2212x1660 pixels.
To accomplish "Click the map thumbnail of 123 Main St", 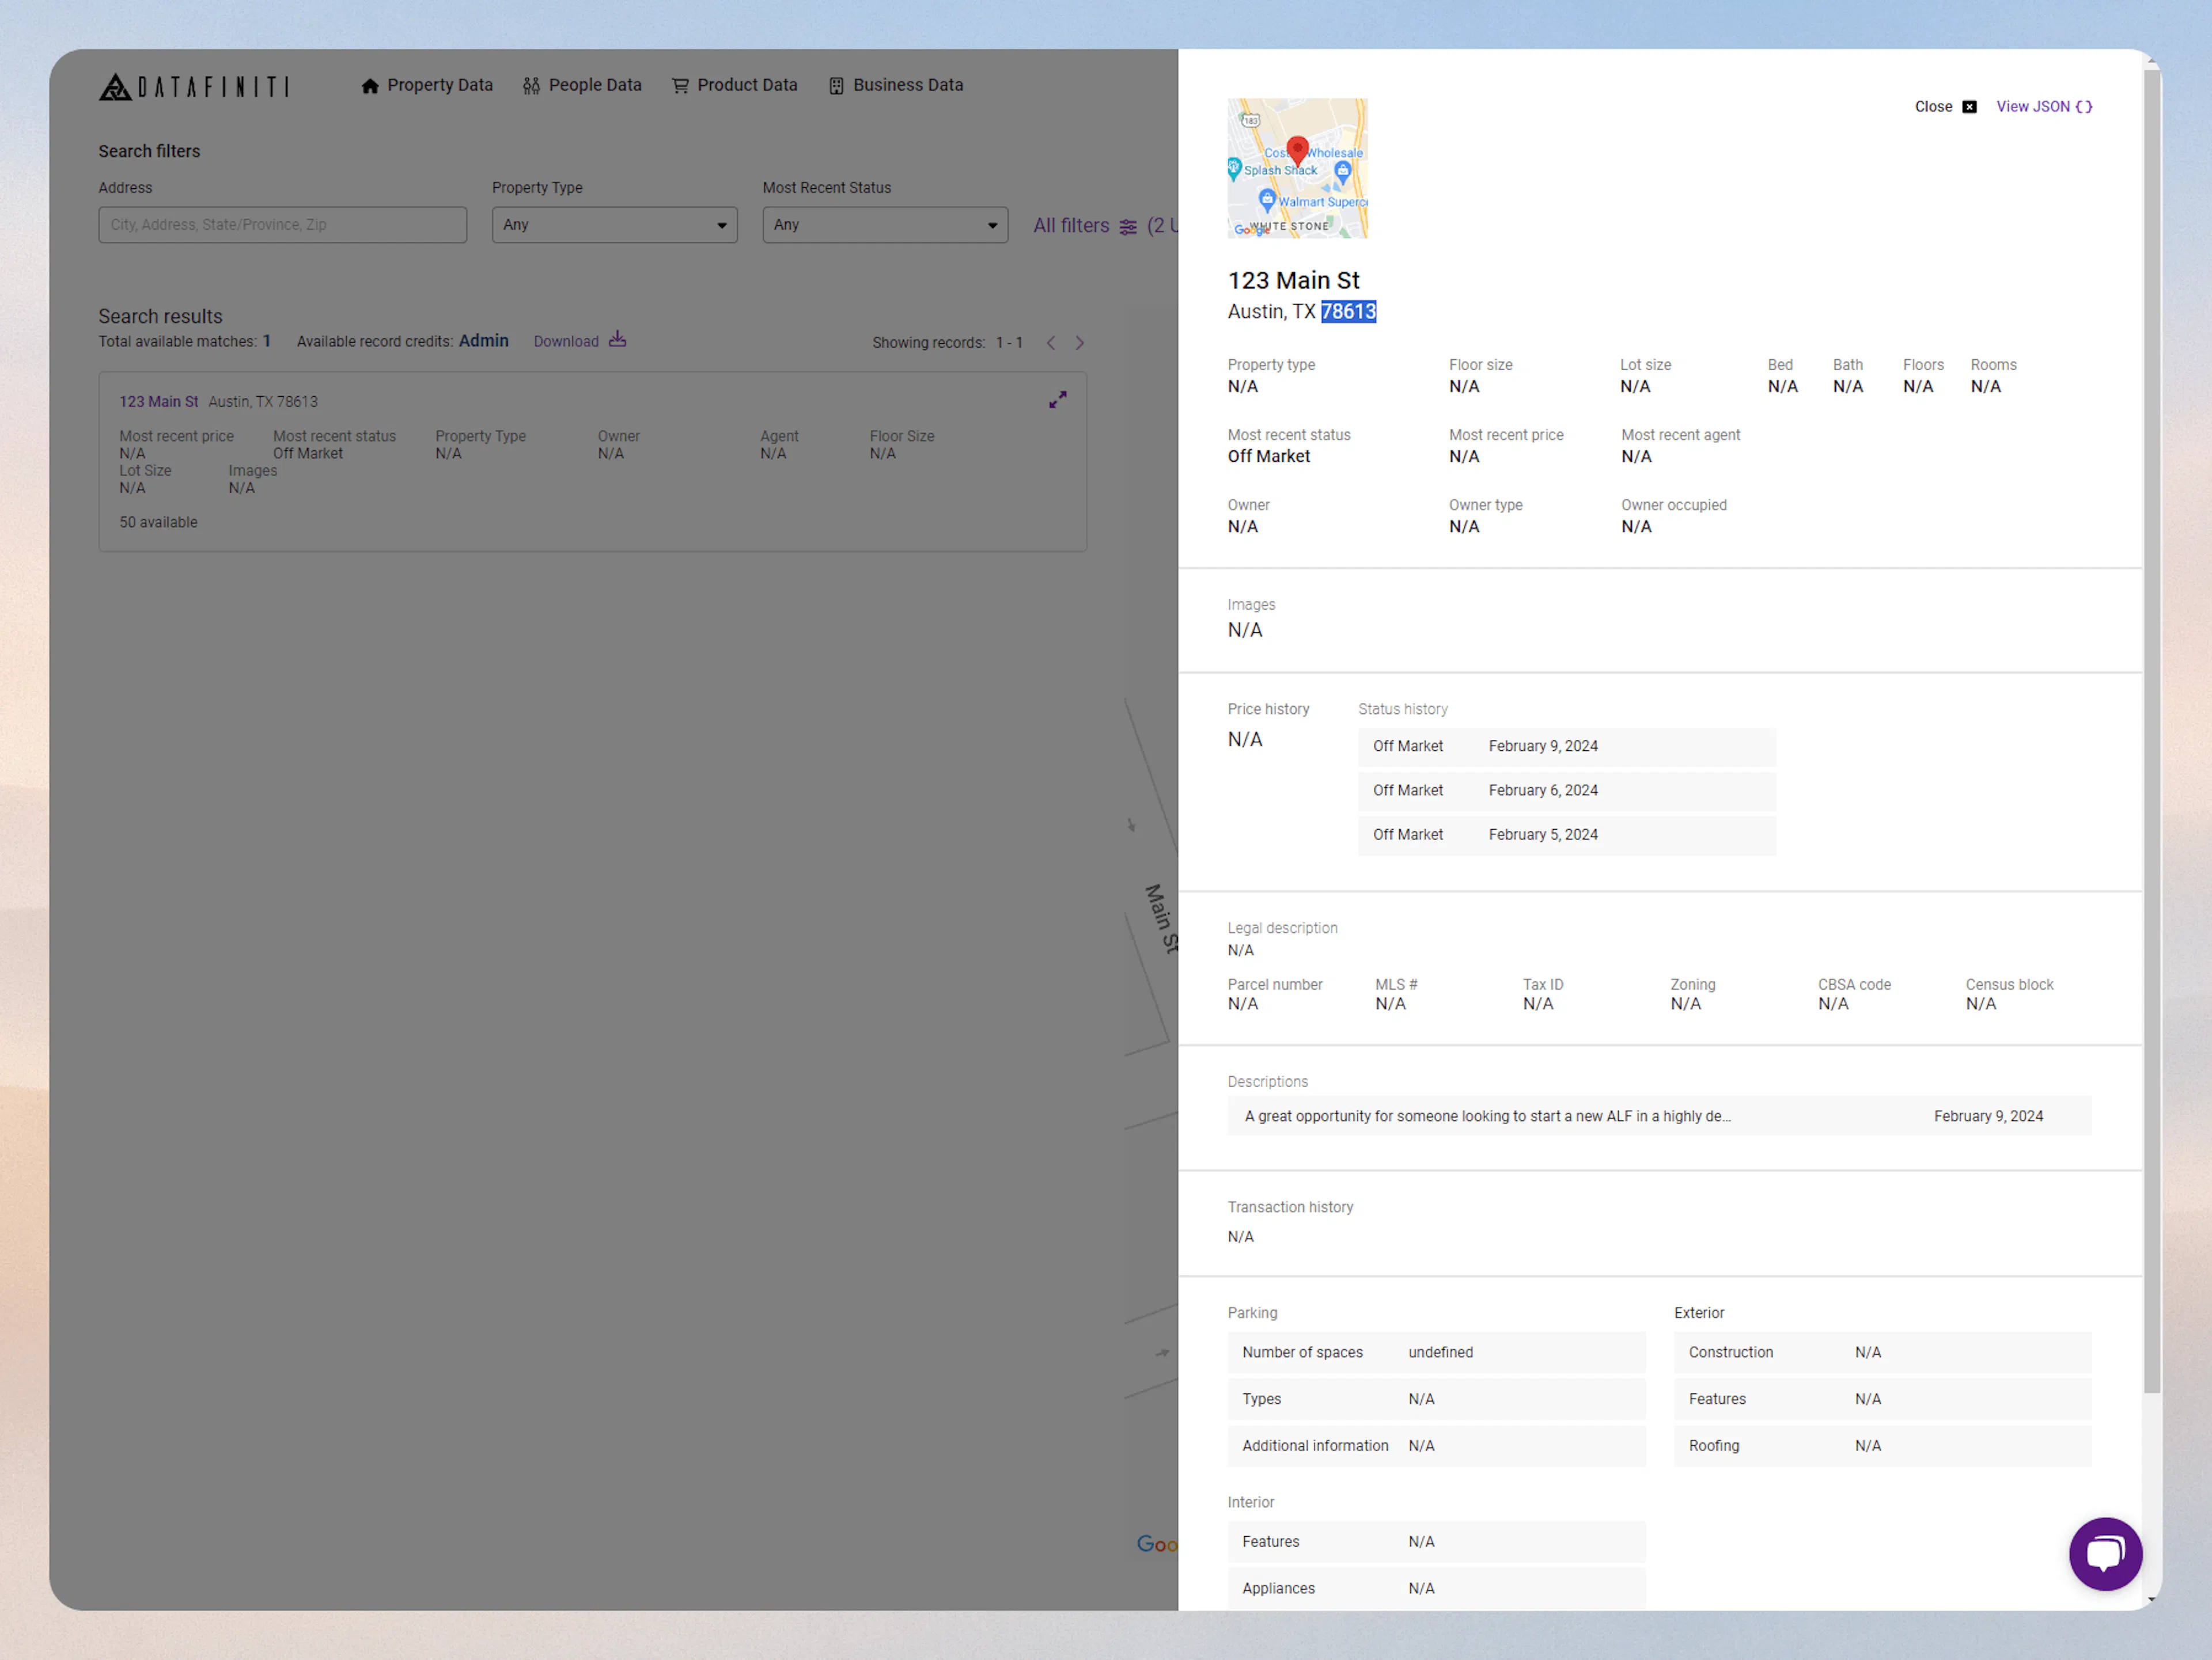I will [x=1297, y=168].
